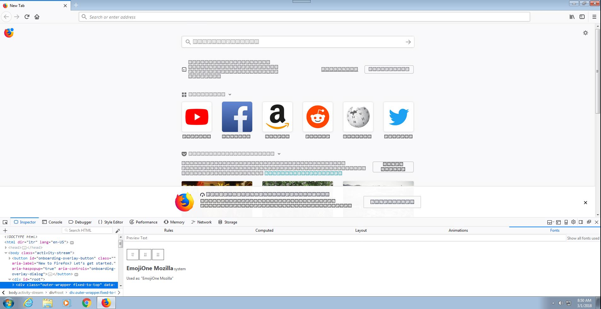The image size is (601, 309).
Task: Open the Performance panel
Action: tap(143, 222)
